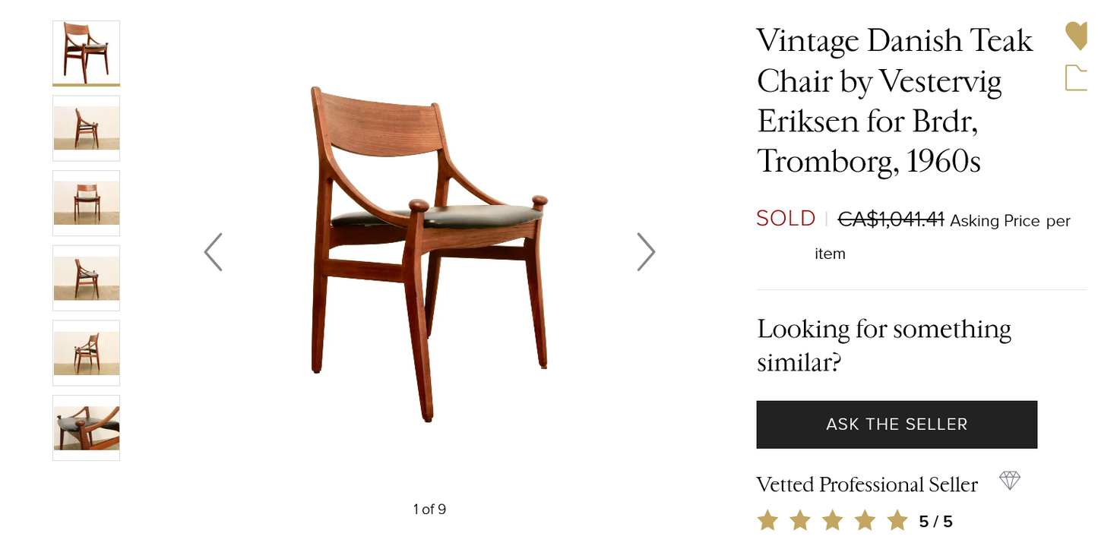Select the fifth chair thumbnail
Screen dimensions: 1098x549
(x=86, y=353)
